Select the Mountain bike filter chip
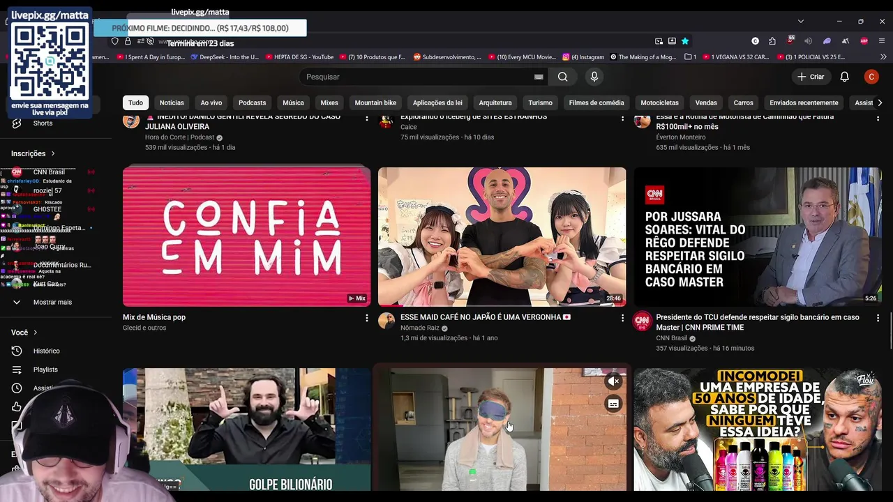Viewport: 893px width, 502px height. 375,102
